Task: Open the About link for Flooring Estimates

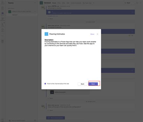Action: [92, 34]
